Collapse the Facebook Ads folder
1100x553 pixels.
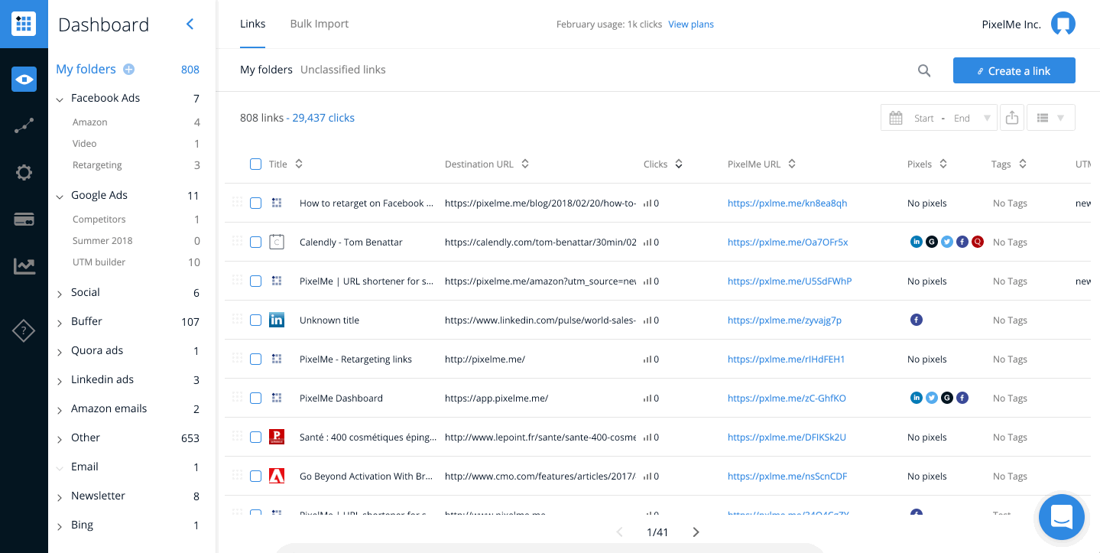coord(60,99)
